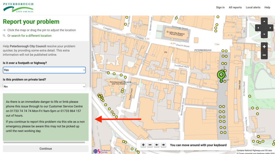
Task: Click the 'Is it over a footpath or highway?' label
Action: pos(25,63)
